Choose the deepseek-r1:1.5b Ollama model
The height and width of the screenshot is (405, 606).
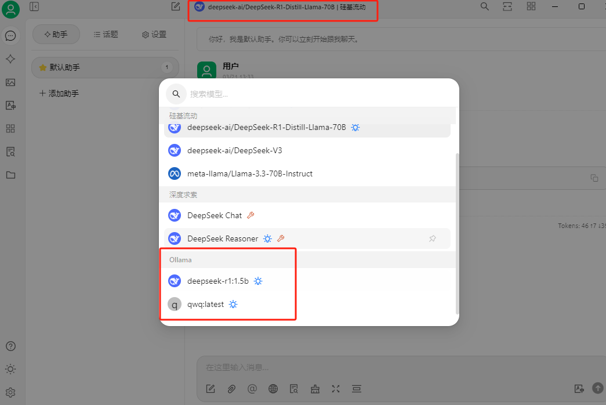[307, 281]
